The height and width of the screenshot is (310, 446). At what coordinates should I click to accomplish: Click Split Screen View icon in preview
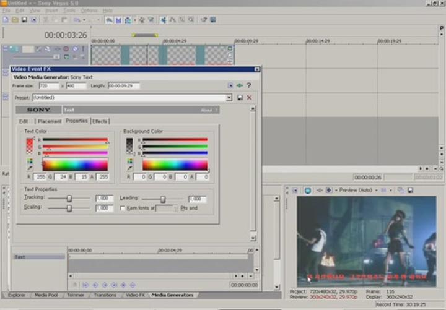pos(329,191)
